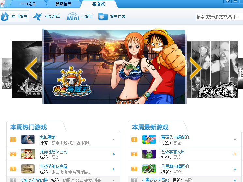Open the 捉弄性感女上司 link
This screenshot has height=182, width=243.
point(53,152)
